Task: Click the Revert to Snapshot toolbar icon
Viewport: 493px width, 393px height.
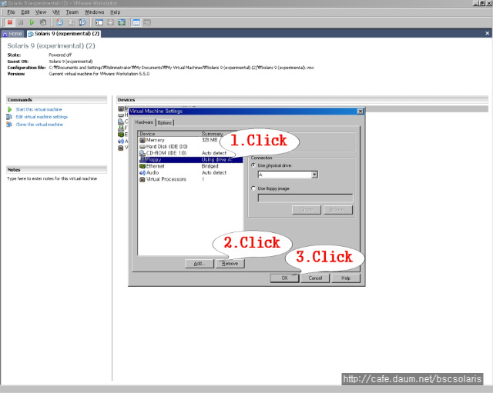Action: coord(72,22)
